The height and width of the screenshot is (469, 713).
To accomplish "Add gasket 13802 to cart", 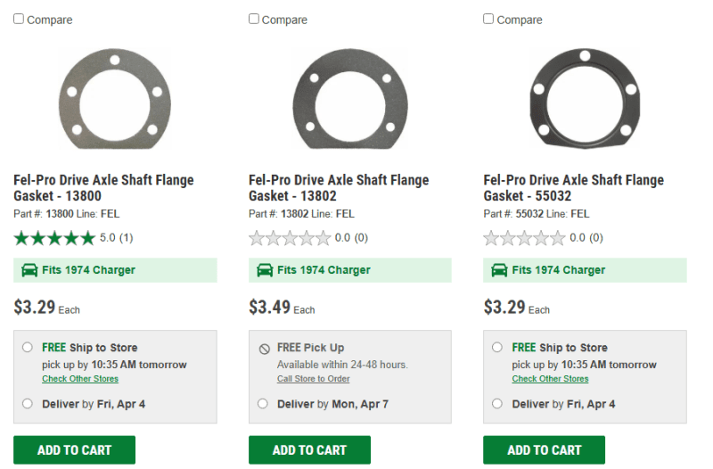I will tap(309, 450).
